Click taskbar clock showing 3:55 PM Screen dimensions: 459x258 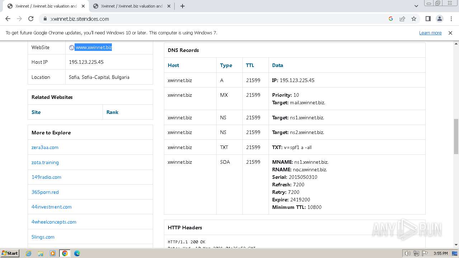[441, 253]
